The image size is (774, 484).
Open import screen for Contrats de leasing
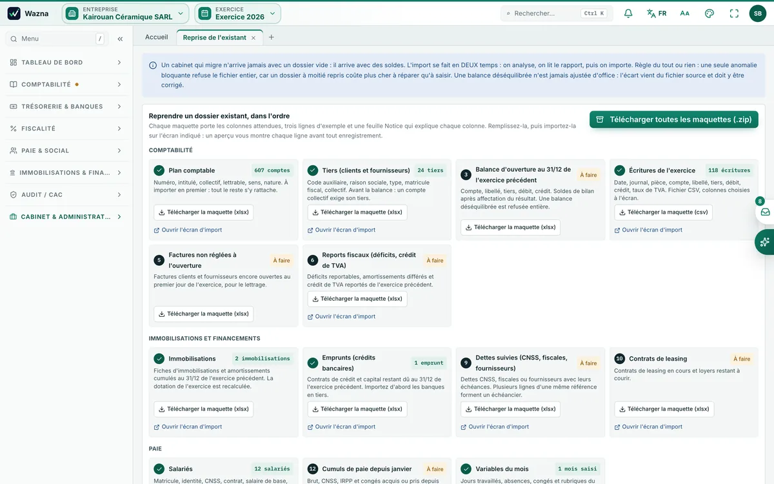click(x=648, y=427)
